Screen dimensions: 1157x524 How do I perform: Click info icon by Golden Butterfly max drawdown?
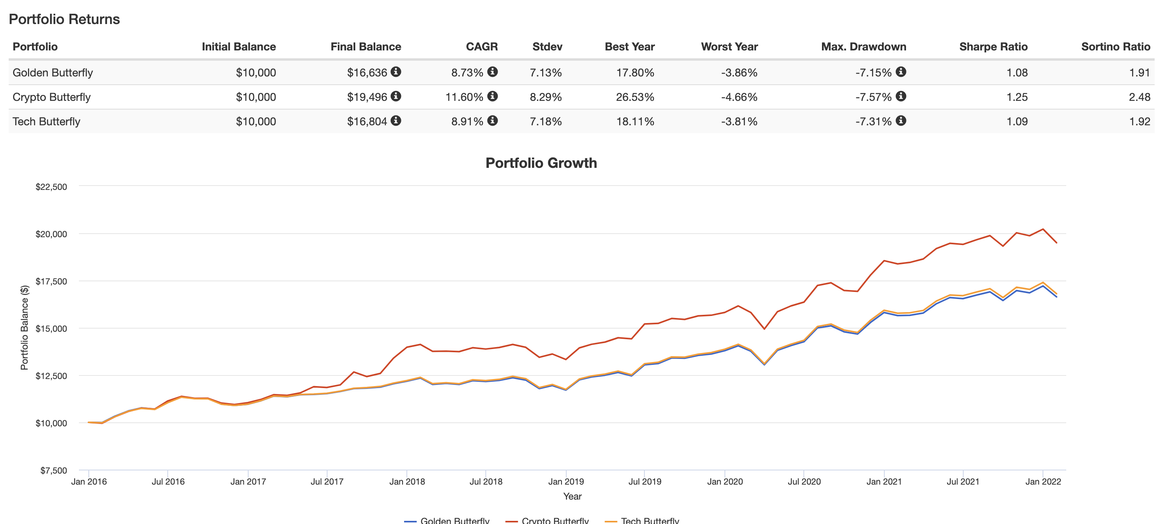pyautogui.click(x=901, y=72)
